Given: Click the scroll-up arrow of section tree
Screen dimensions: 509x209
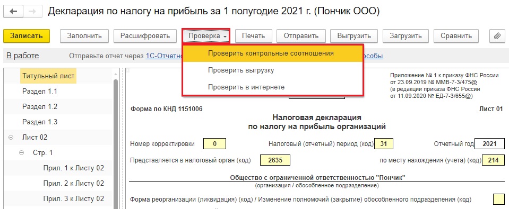Looking at the screenshot, I should pyautogui.click(x=116, y=75).
